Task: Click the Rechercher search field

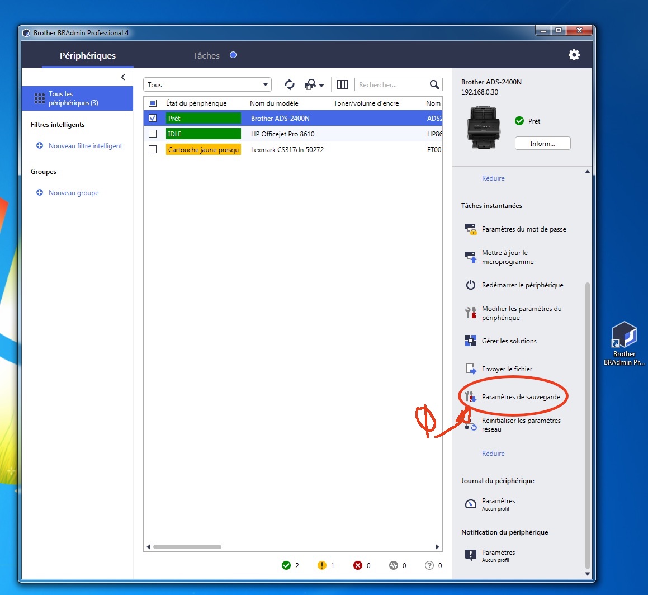Action: [x=391, y=84]
